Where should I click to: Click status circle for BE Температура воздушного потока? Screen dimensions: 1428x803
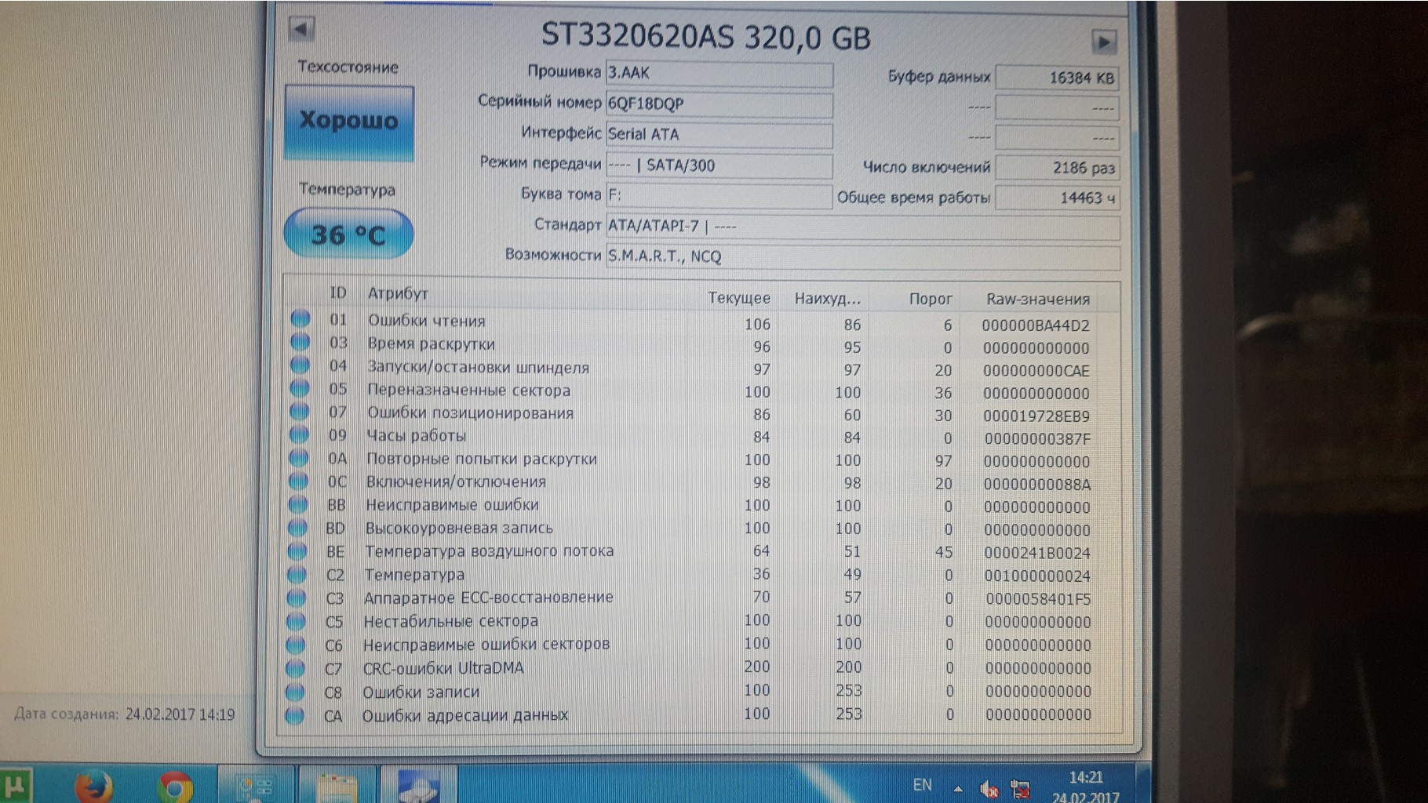[x=297, y=550]
